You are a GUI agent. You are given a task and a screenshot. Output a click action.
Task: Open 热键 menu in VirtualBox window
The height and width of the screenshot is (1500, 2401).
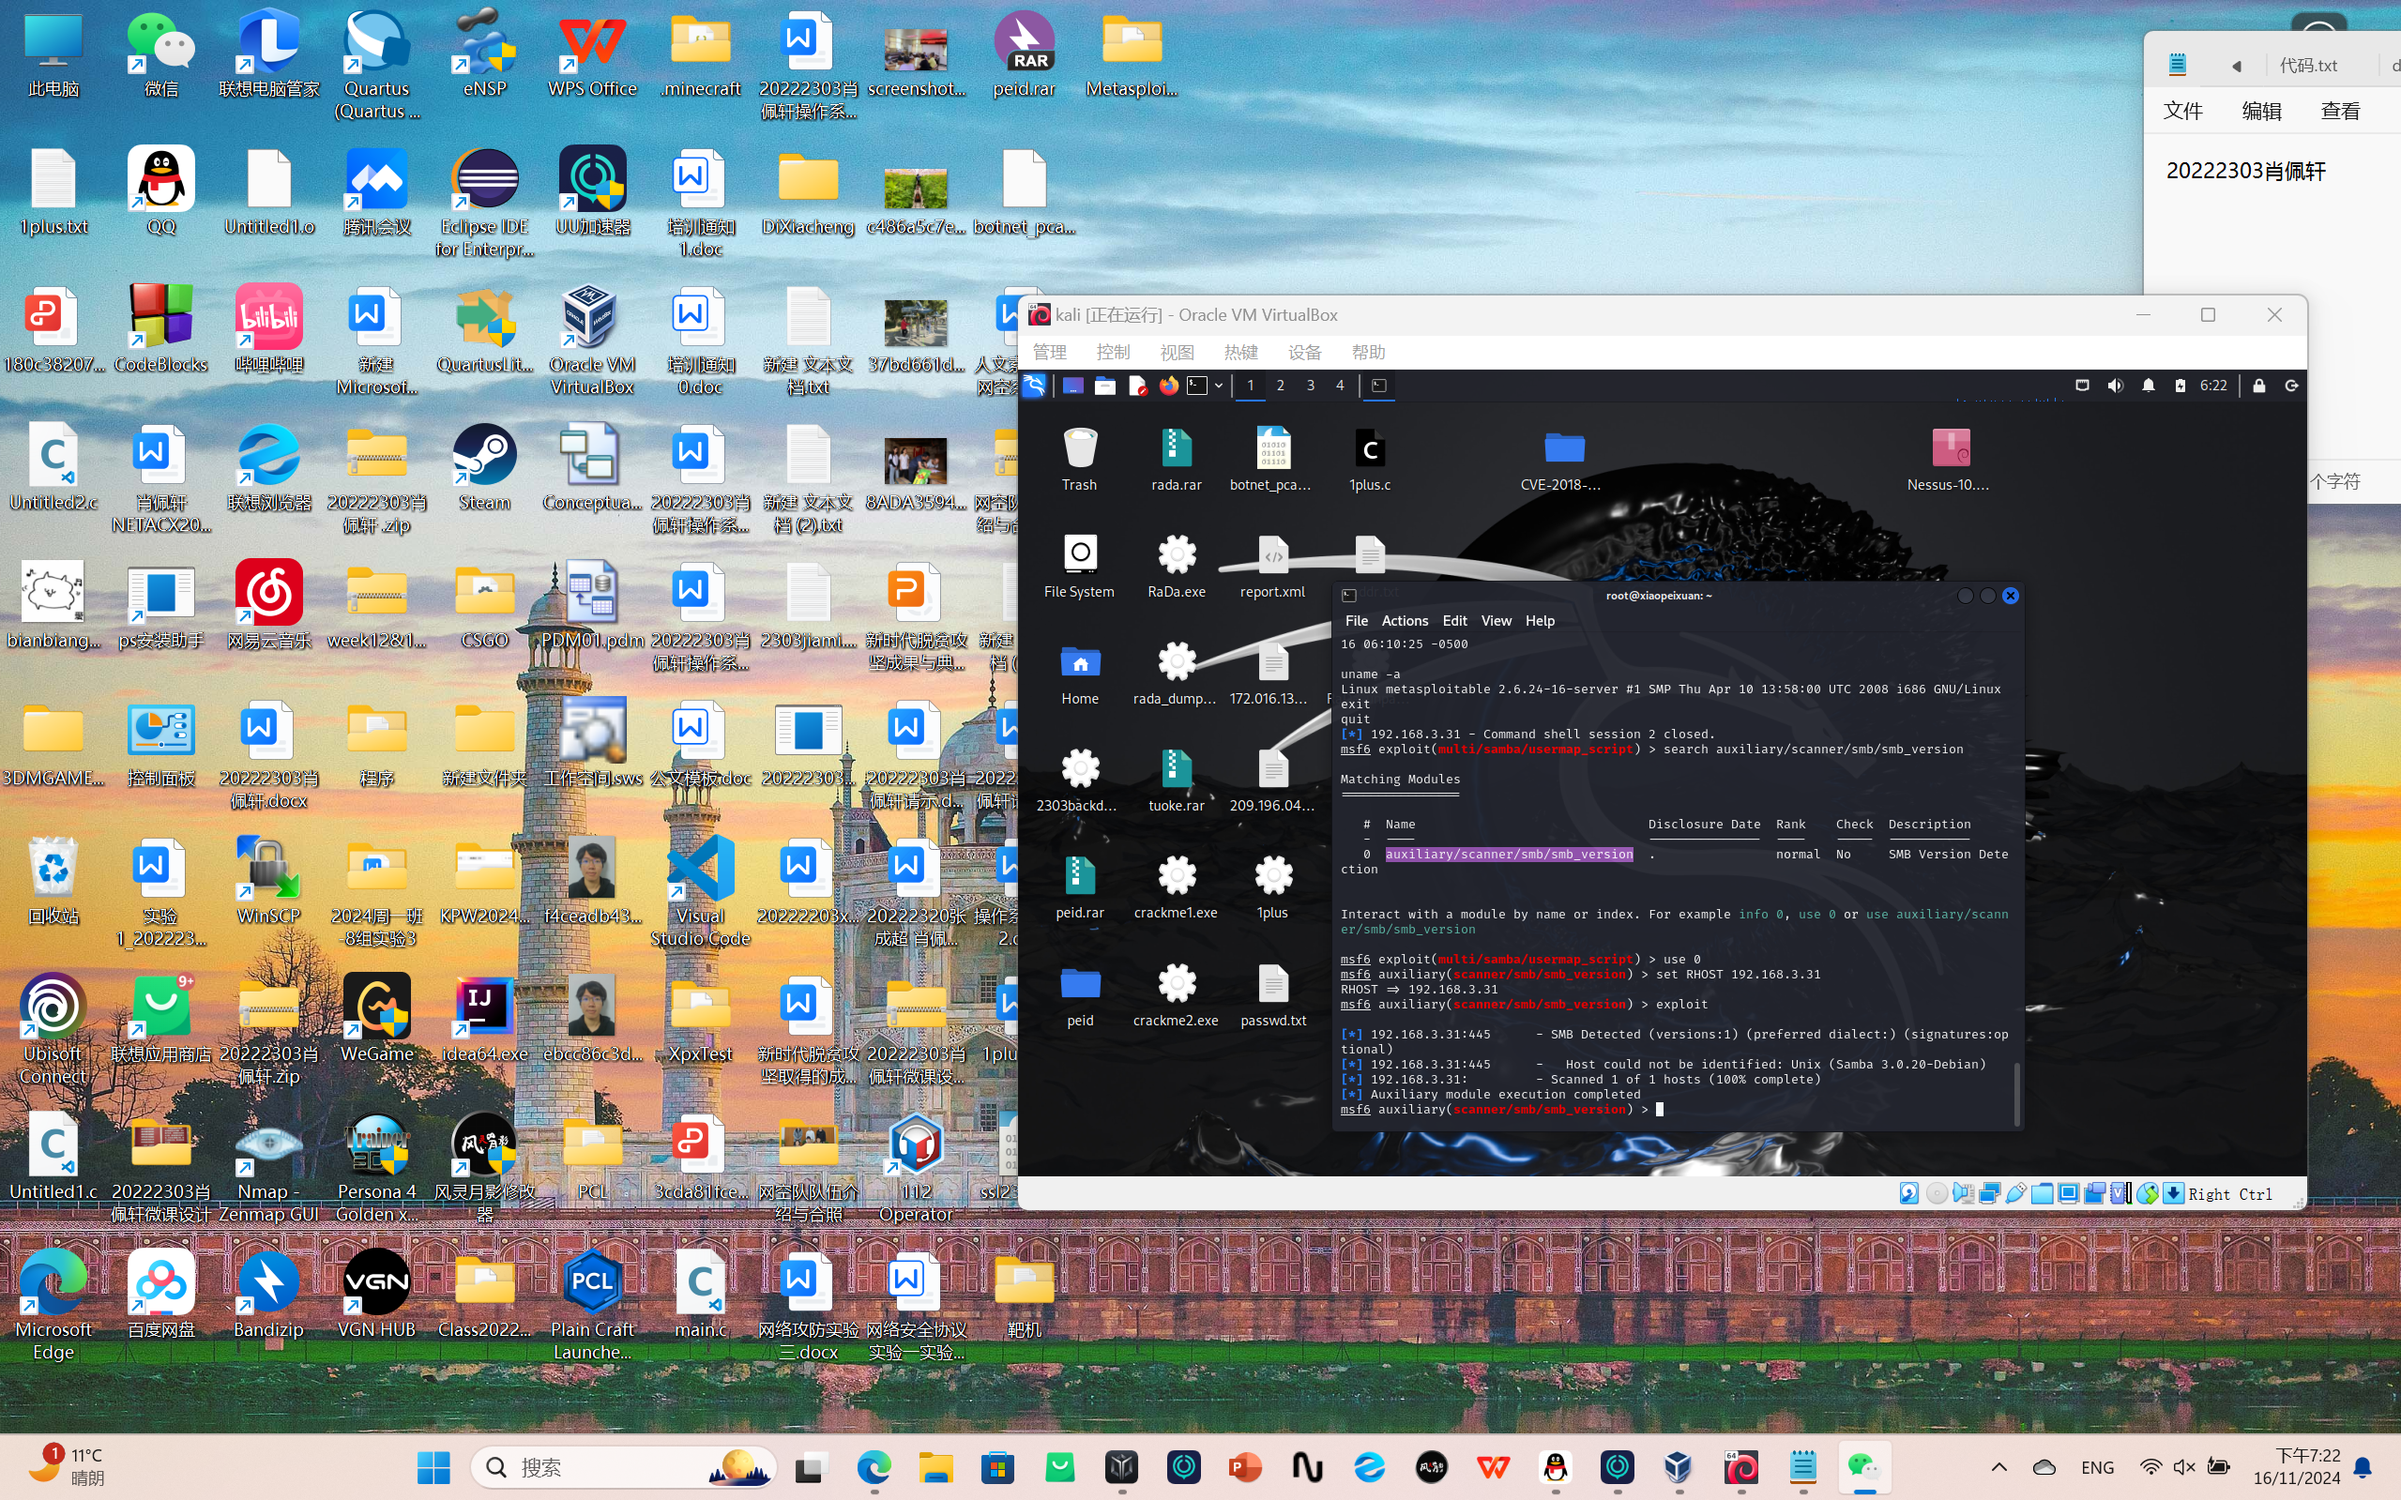pos(1240,352)
